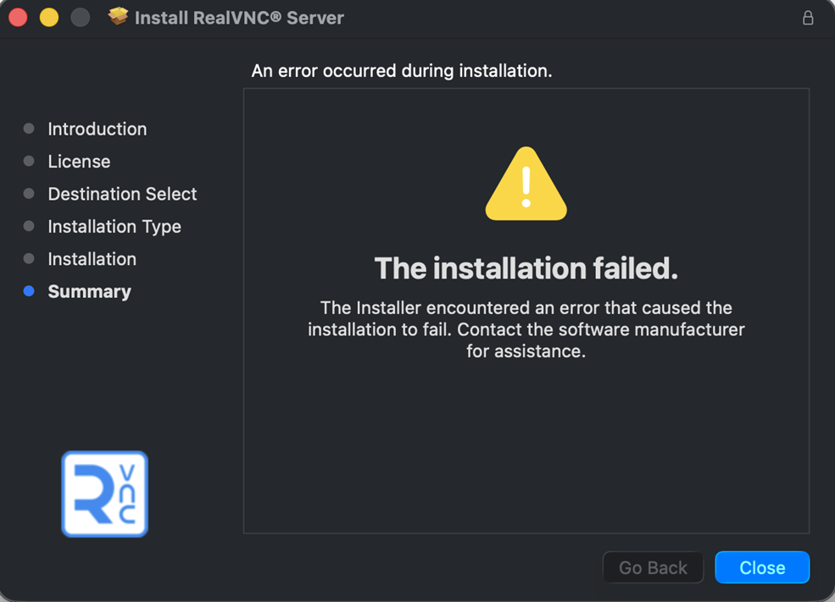835x602 pixels.
Task: Click the lock icon in title bar
Action: 808,18
